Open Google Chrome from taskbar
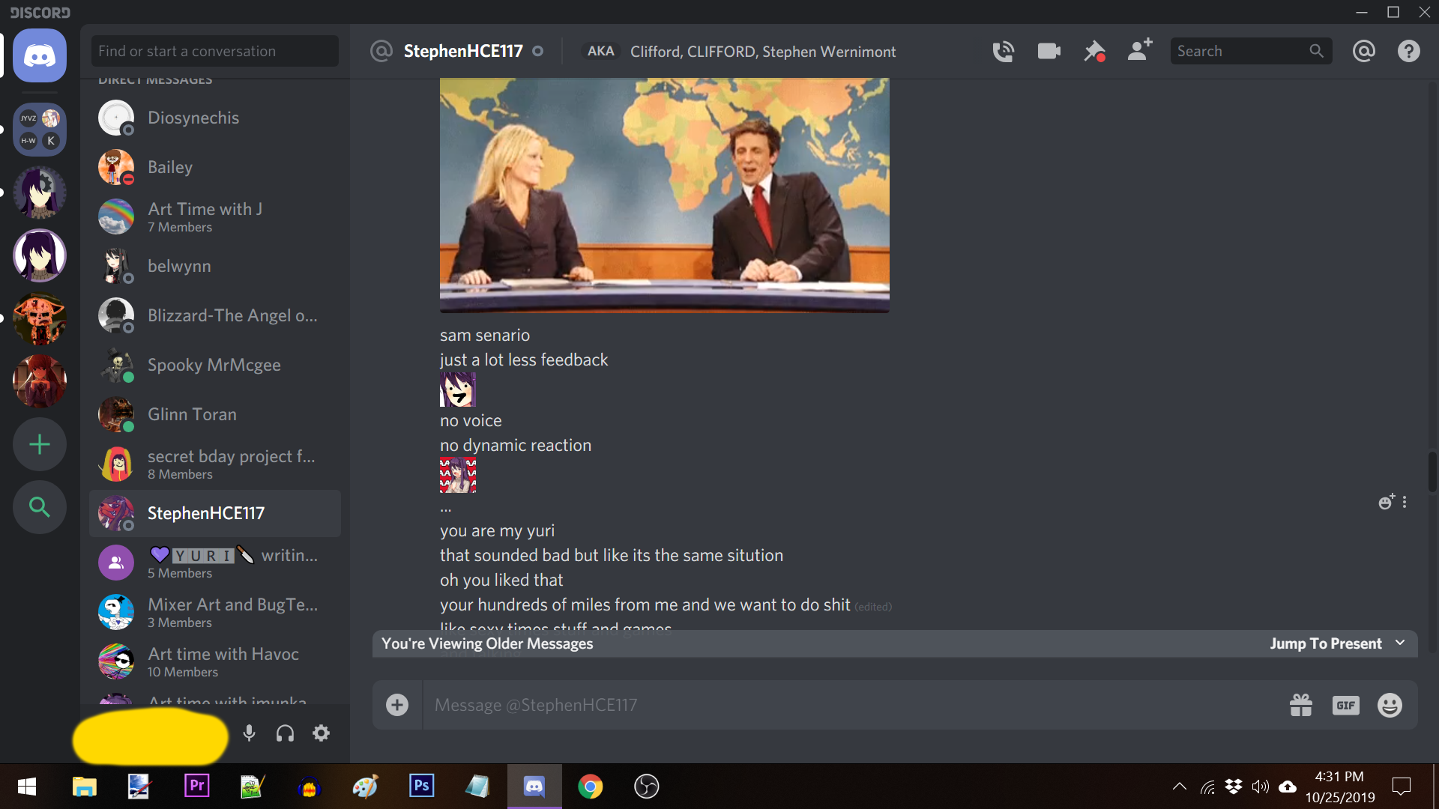 point(590,787)
